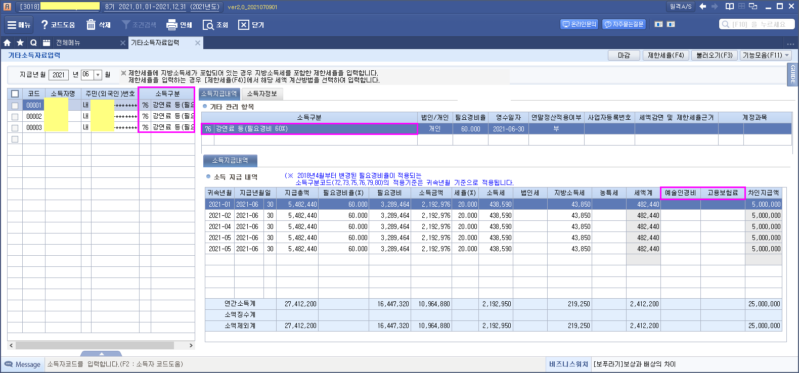
Task: Click the 삭제 trash icon in toolbar
Action: (x=91, y=25)
